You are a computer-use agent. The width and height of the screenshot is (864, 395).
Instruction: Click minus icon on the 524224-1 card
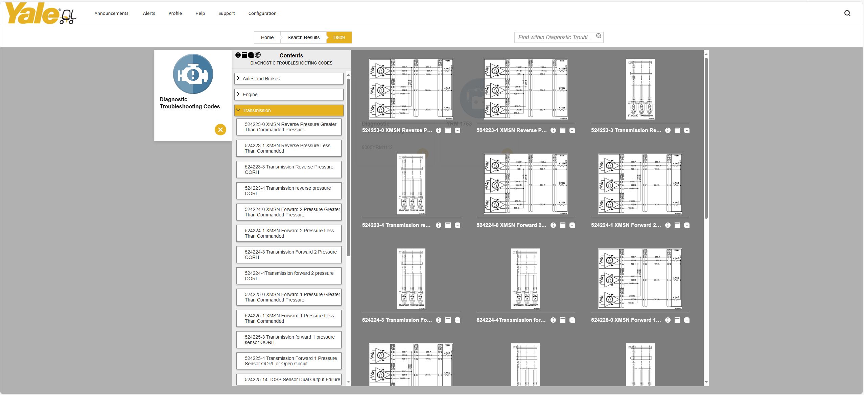(x=687, y=225)
